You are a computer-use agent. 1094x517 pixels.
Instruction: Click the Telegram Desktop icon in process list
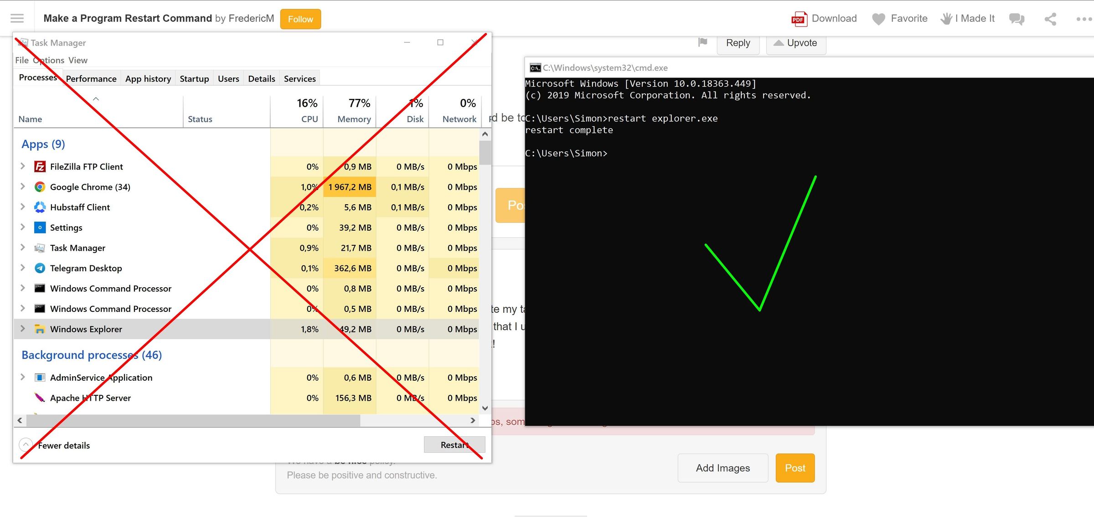pos(40,268)
